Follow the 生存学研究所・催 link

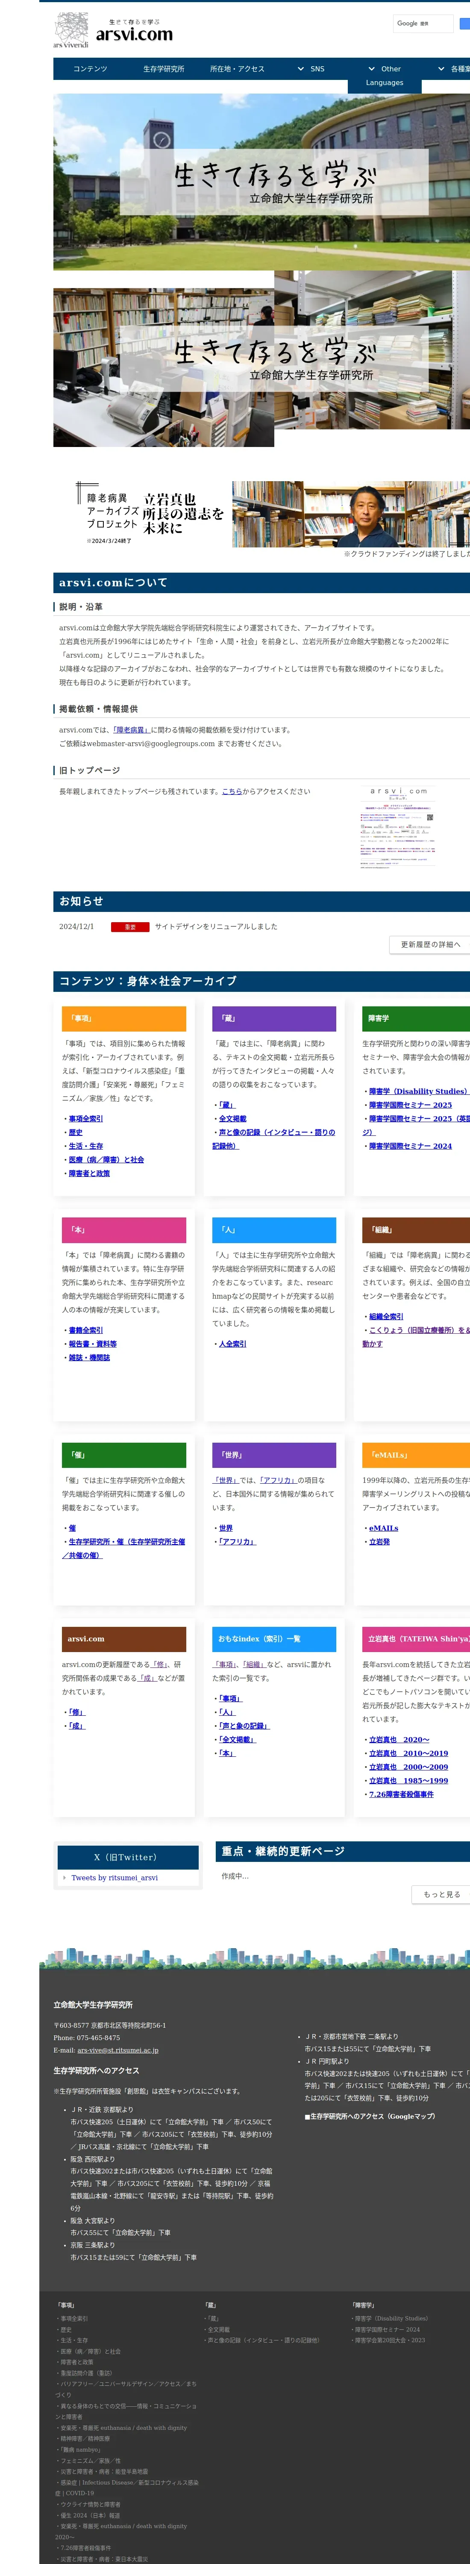point(123,1548)
